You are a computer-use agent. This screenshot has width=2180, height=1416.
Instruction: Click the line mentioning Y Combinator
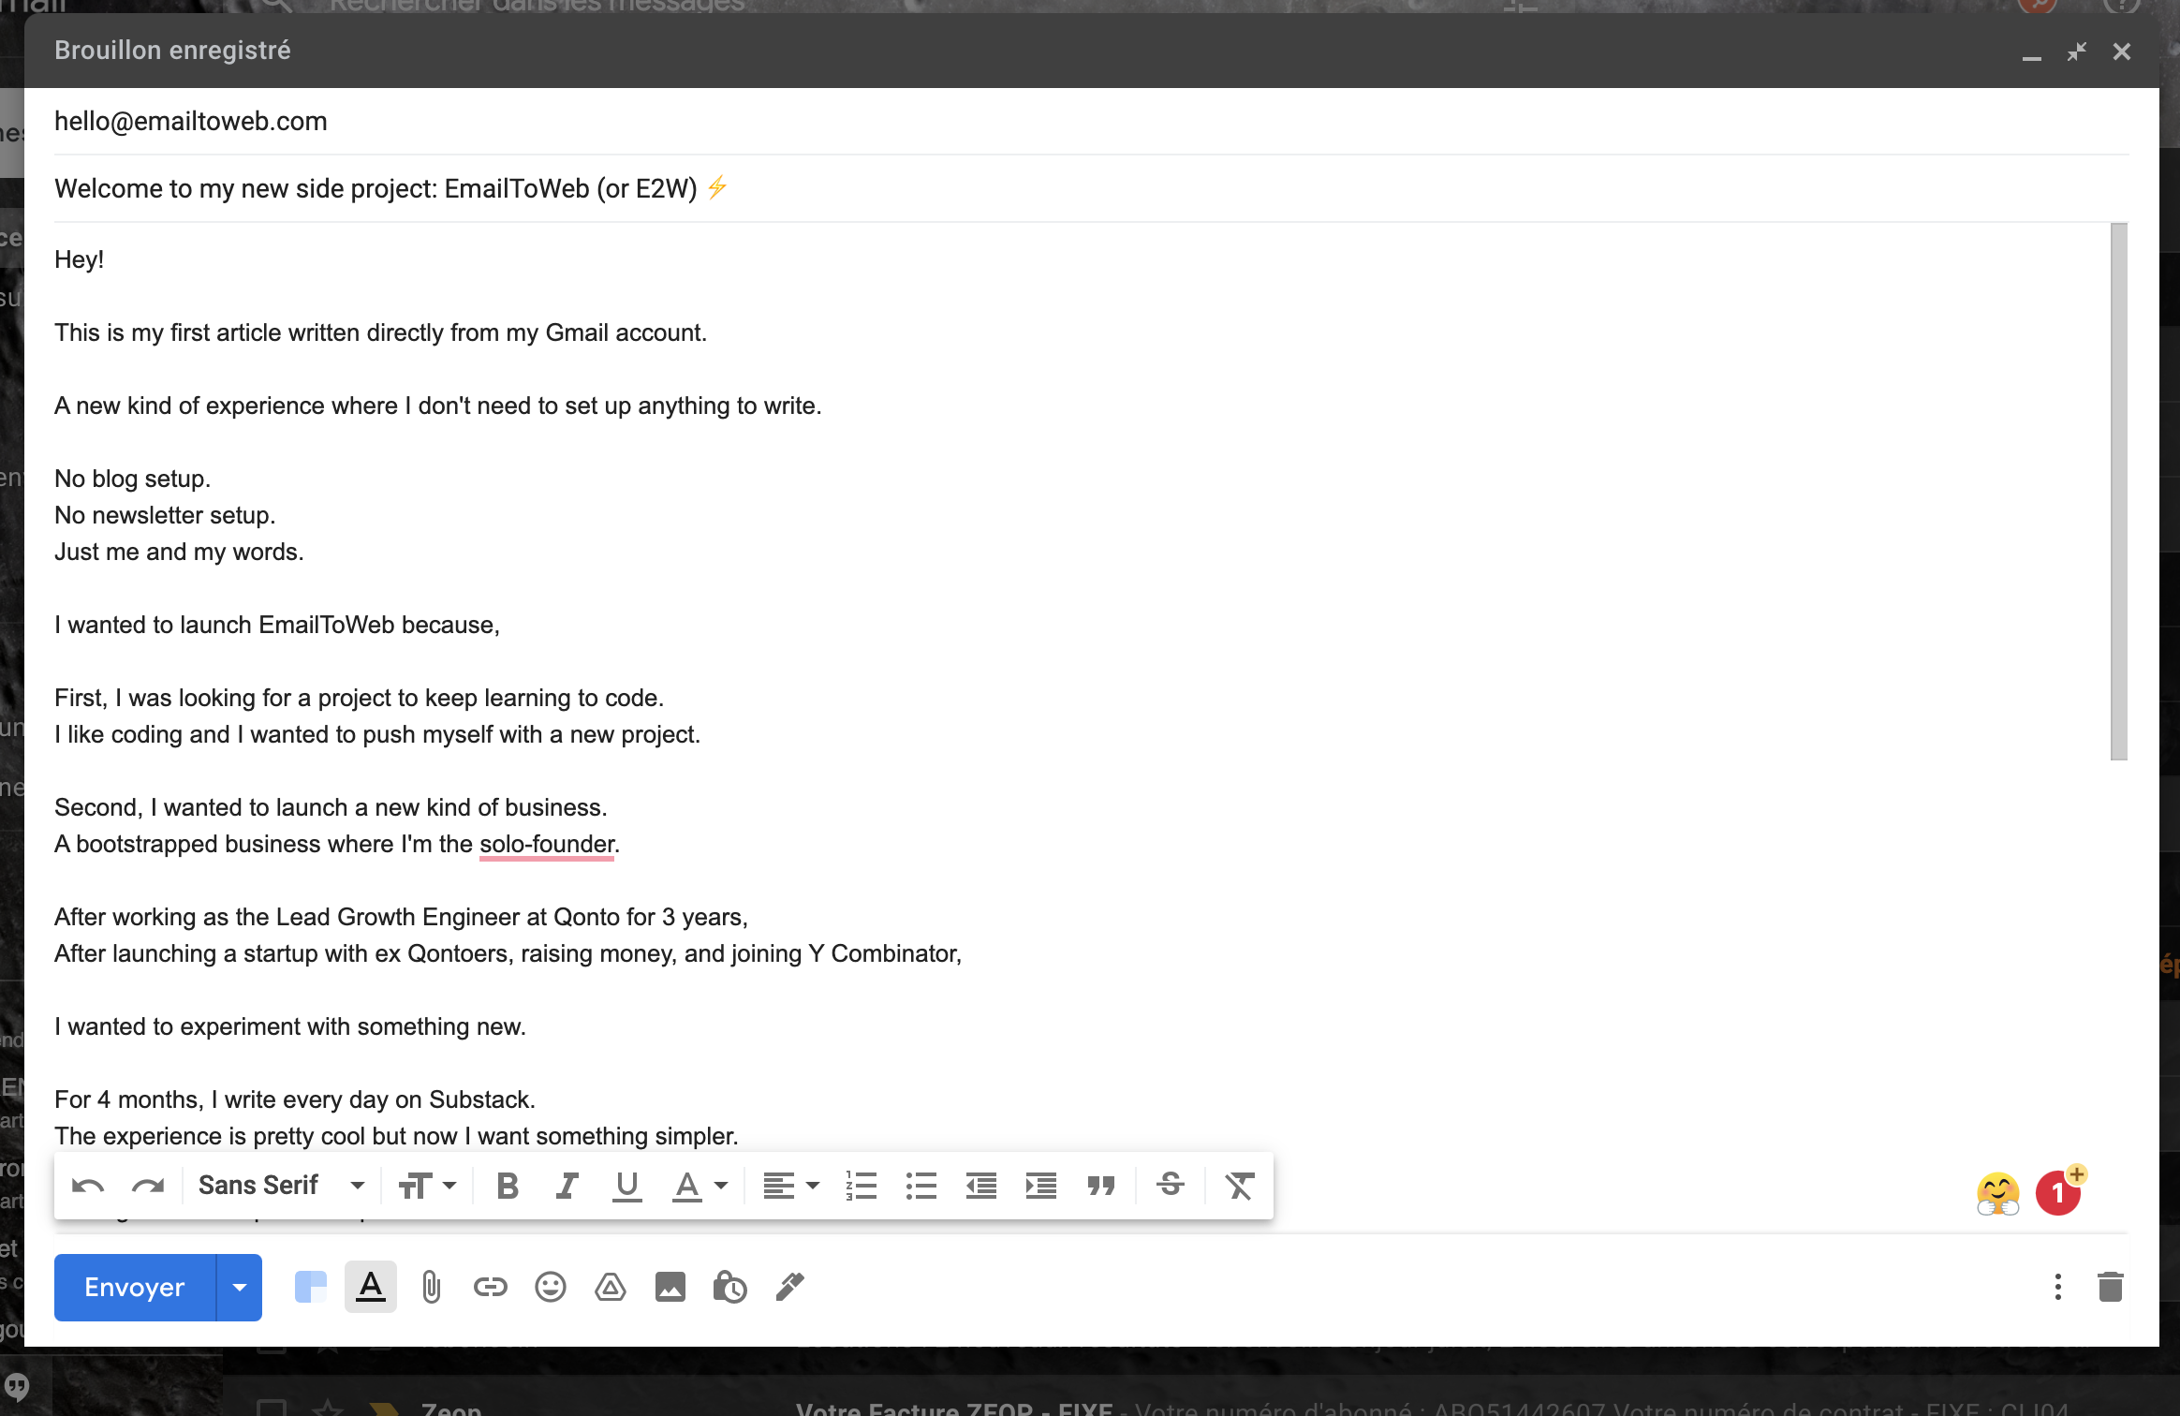[x=508, y=954]
